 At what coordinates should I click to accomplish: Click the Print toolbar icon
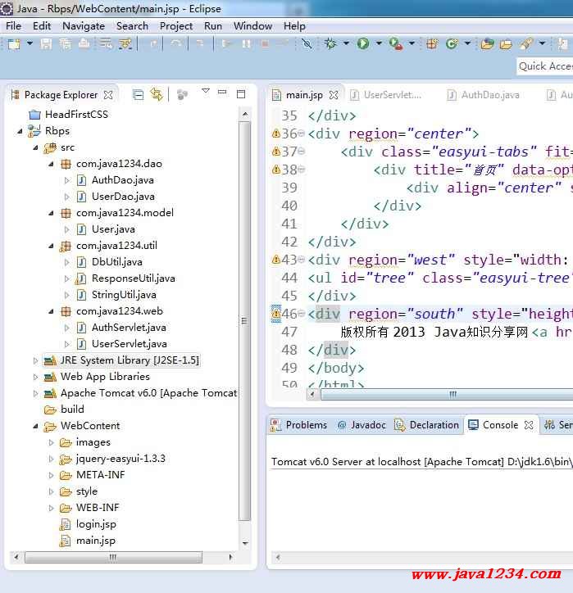point(84,44)
